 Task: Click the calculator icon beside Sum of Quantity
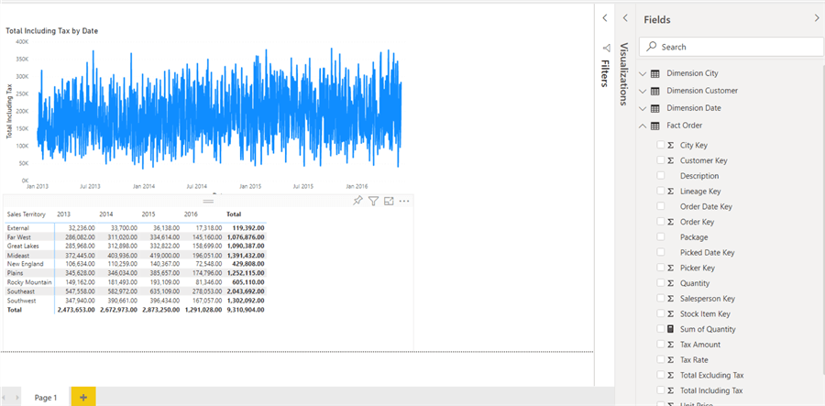pos(670,329)
